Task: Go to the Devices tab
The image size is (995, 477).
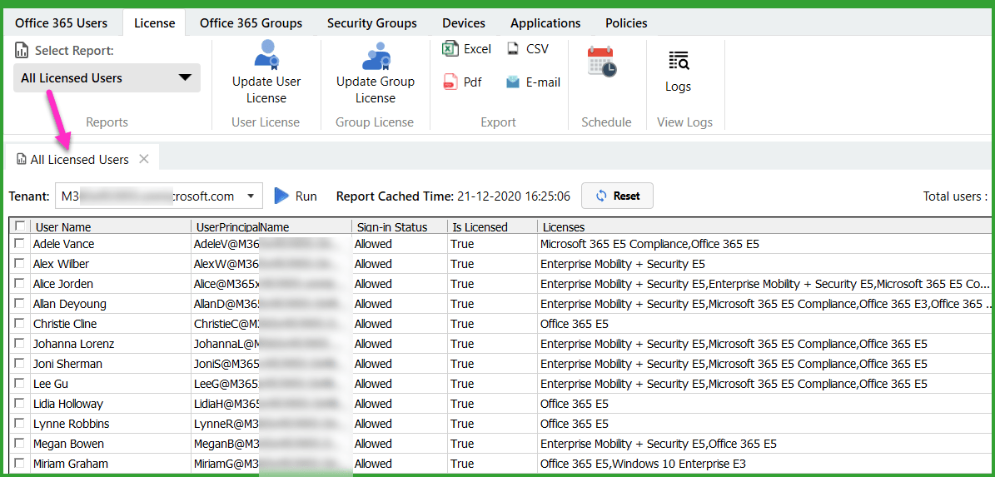Action: (464, 22)
